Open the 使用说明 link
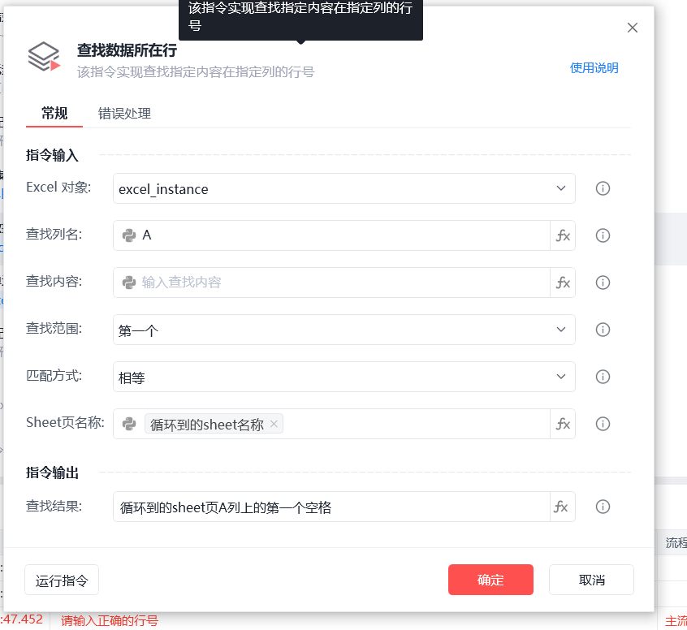Image resolution: width=687 pixels, height=630 pixels. tap(594, 68)
